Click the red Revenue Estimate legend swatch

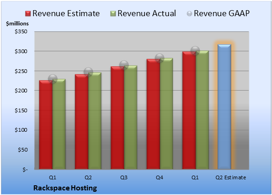(28, 14)
